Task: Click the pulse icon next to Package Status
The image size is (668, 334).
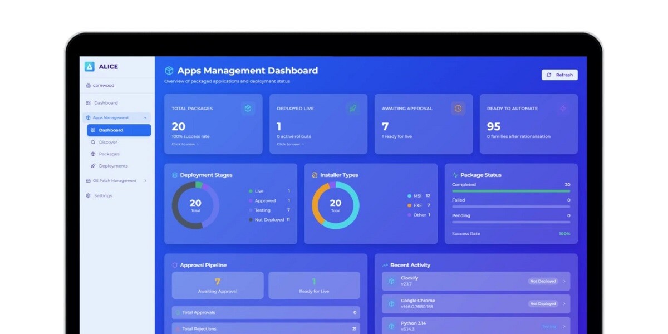Action: coord(455,175)
